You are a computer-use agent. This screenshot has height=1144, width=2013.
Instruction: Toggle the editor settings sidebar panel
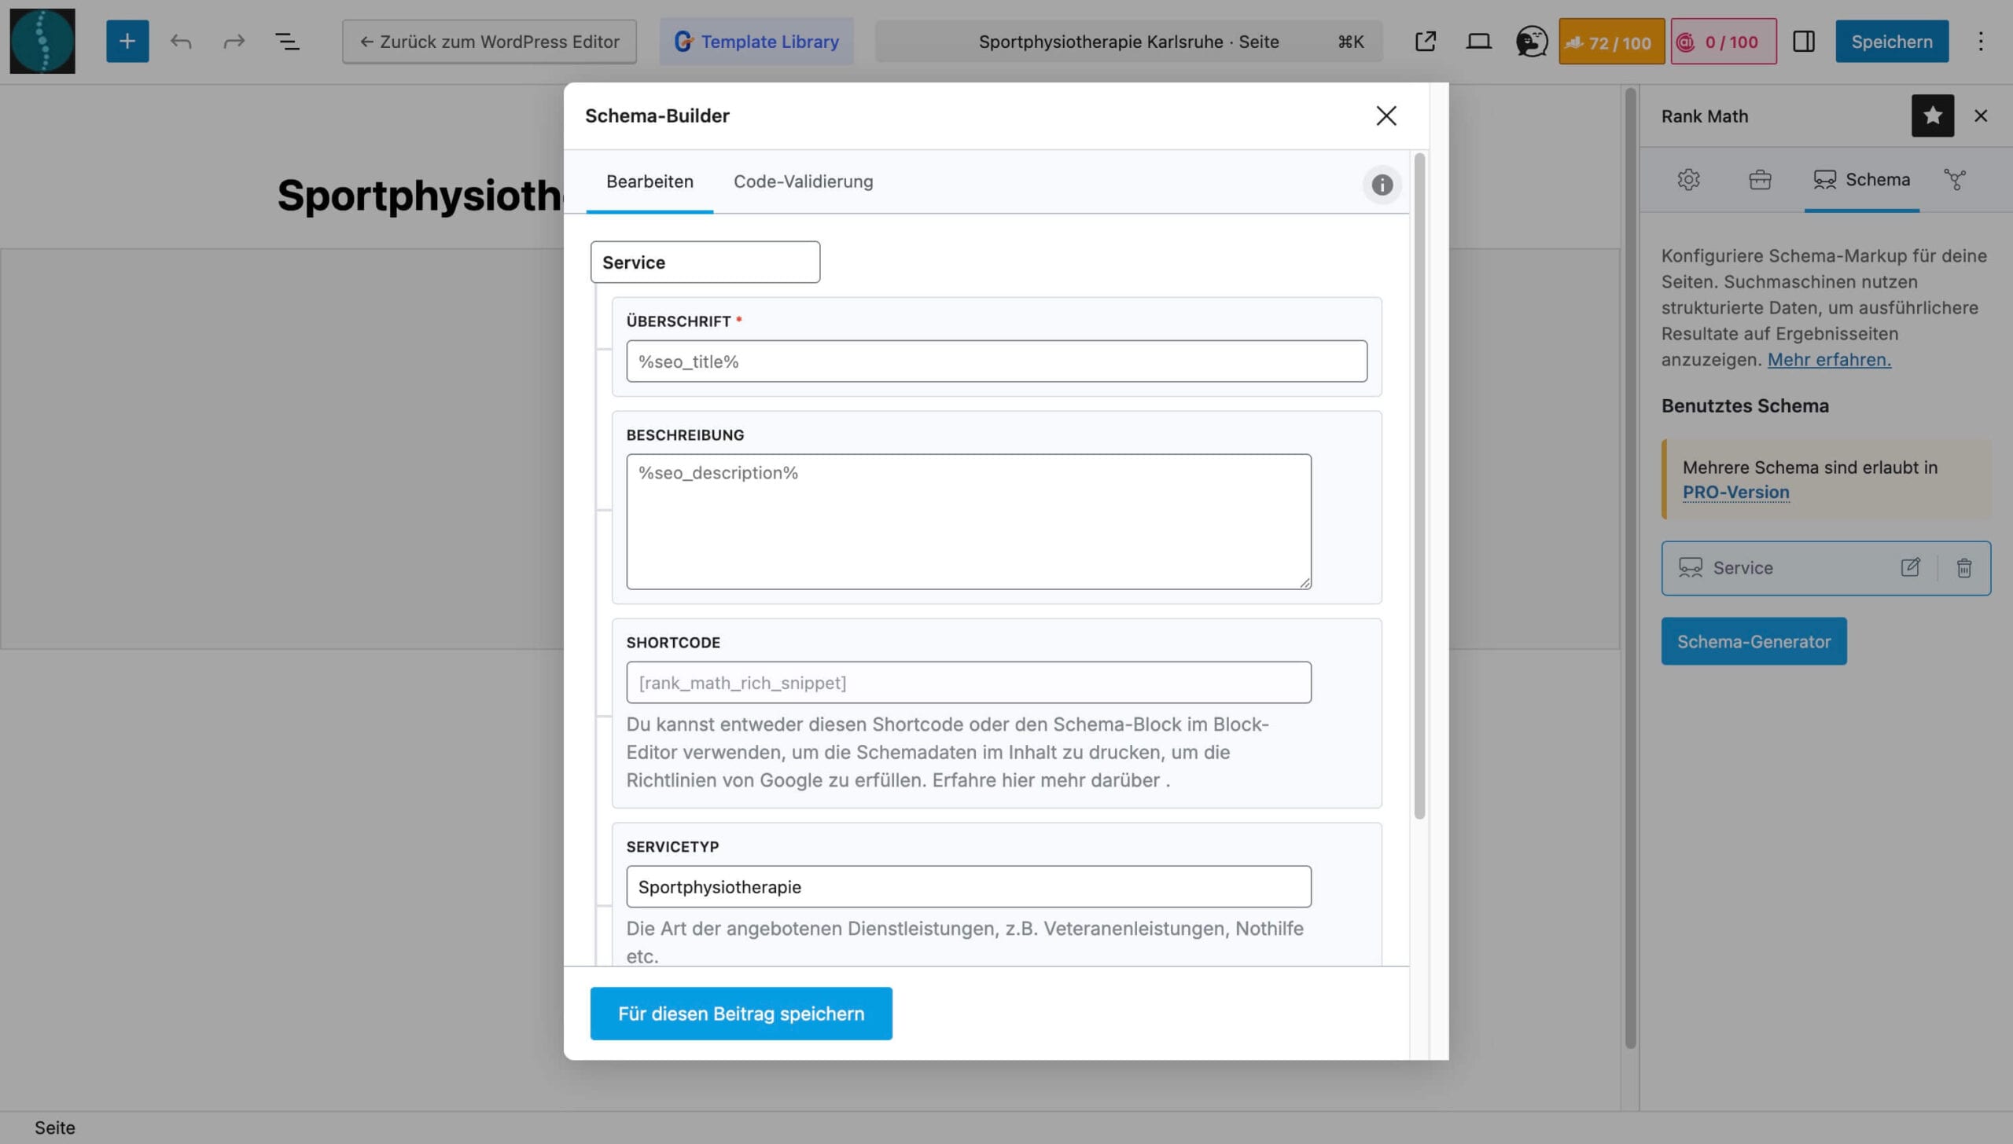point(1804,41)
